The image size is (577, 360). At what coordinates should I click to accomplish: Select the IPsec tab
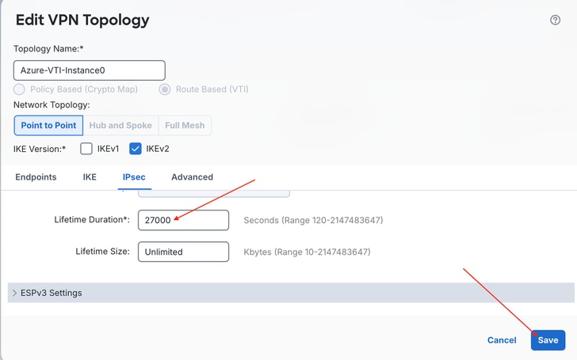[x=134, y=177]
